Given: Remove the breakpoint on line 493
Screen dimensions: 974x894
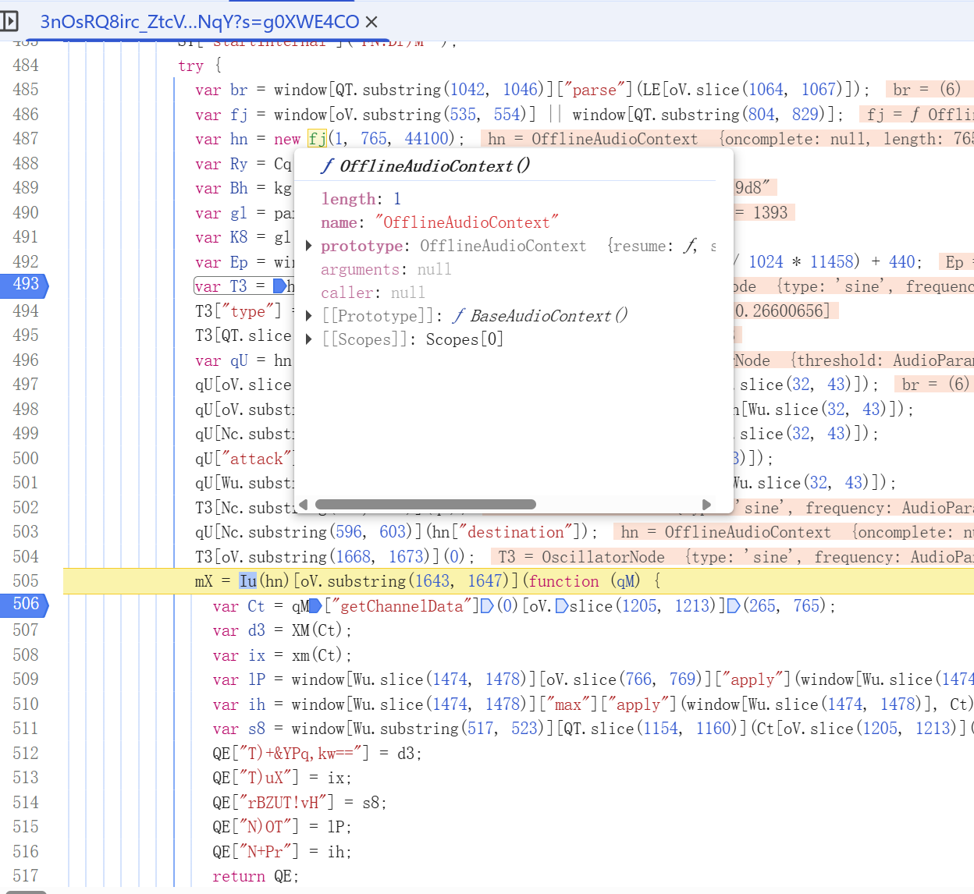Looking at the screenshot, I should pyautogui.click(x=25, y=285).
